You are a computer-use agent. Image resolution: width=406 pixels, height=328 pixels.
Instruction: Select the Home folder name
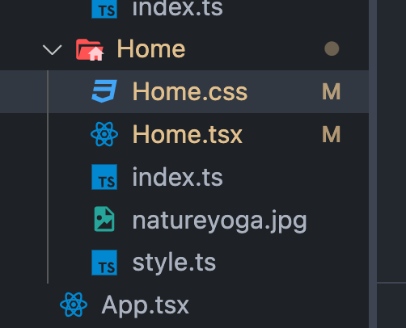pos(151,49)
